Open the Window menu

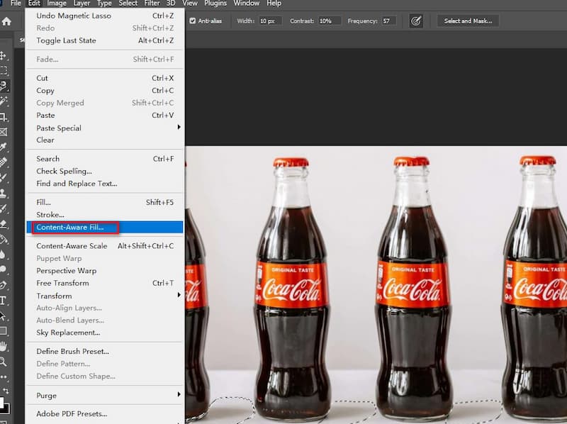click(x=246, y=4)
